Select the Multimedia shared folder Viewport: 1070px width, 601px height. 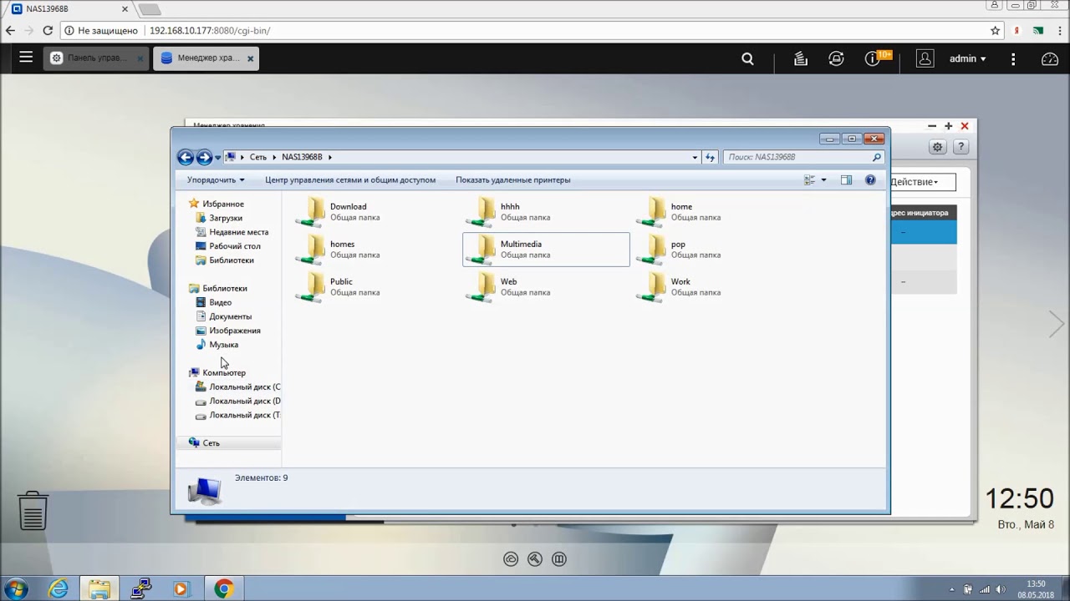tap(546, 250)
